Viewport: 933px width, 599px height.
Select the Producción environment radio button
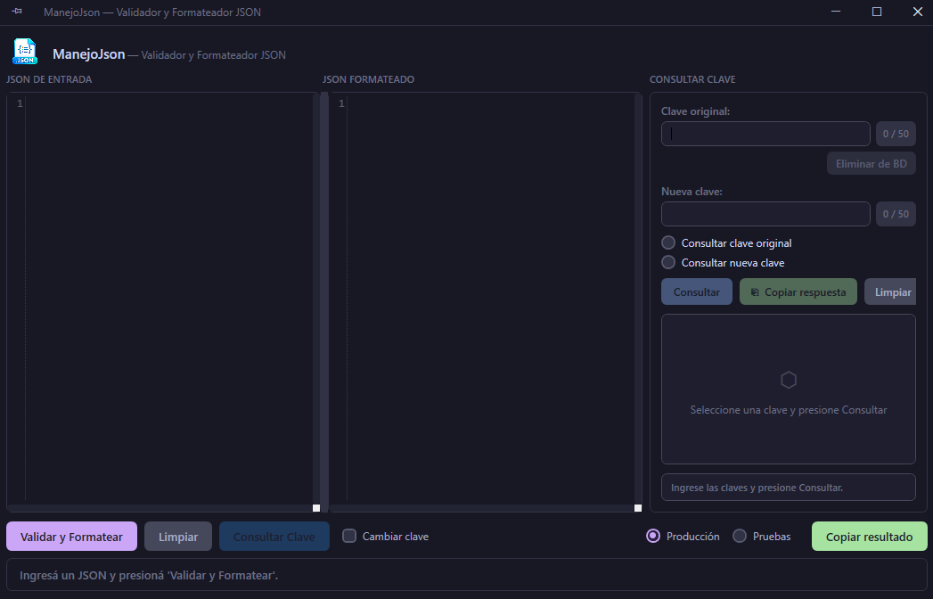coord(653,536)
